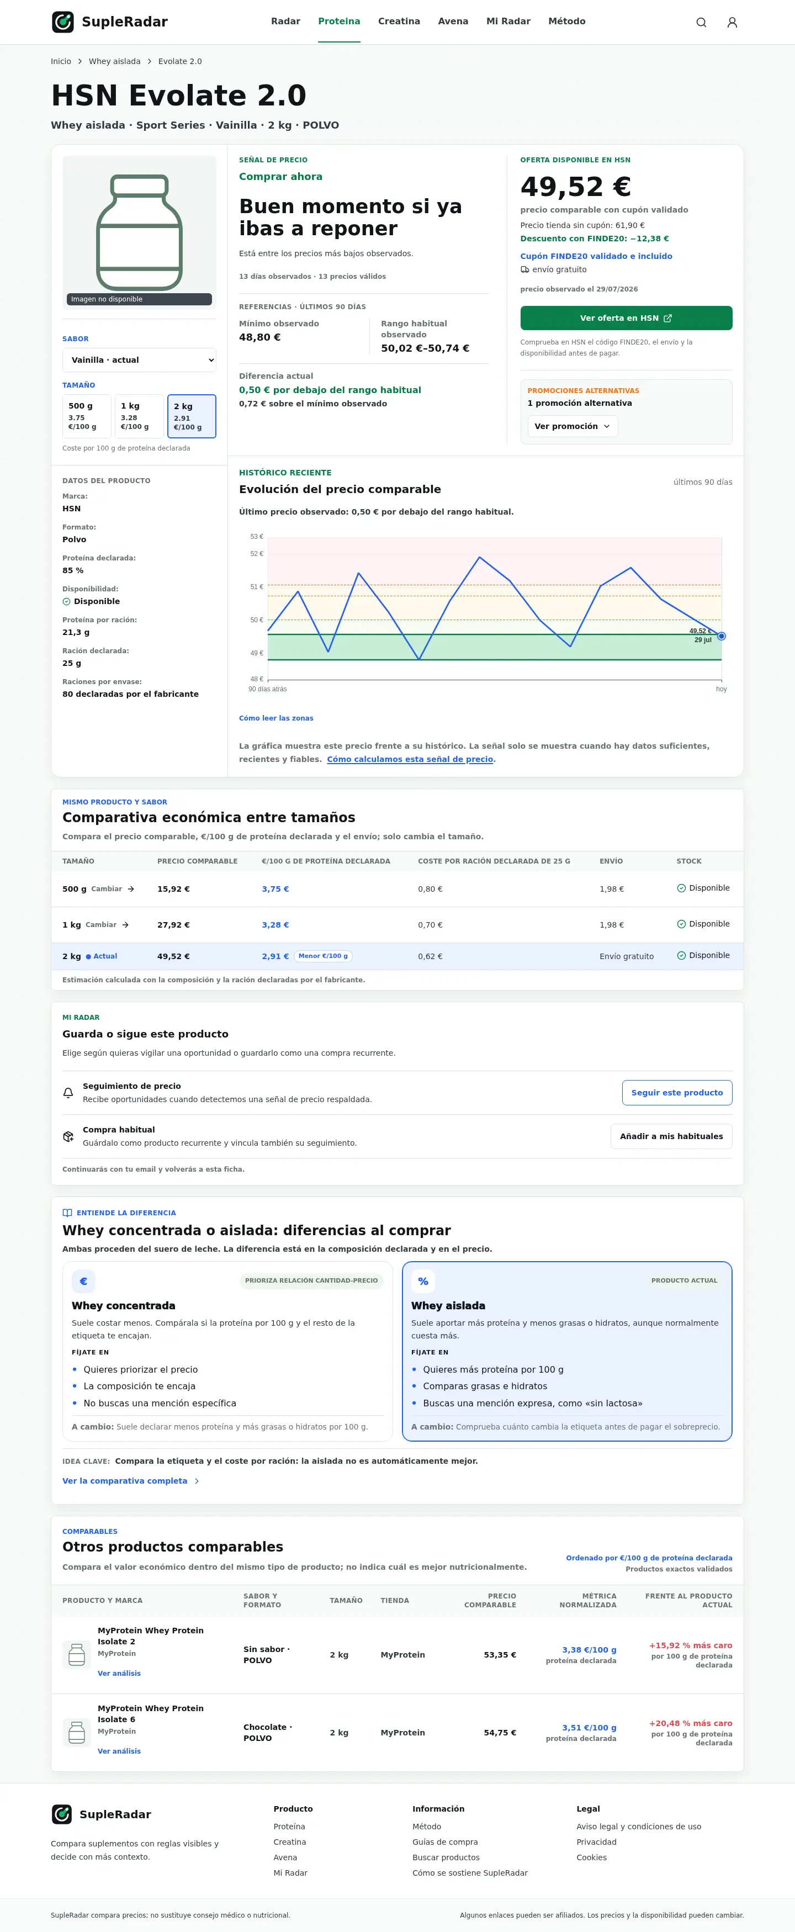
Task: Open the Método nav item
Action: click(x=567, y=21)
